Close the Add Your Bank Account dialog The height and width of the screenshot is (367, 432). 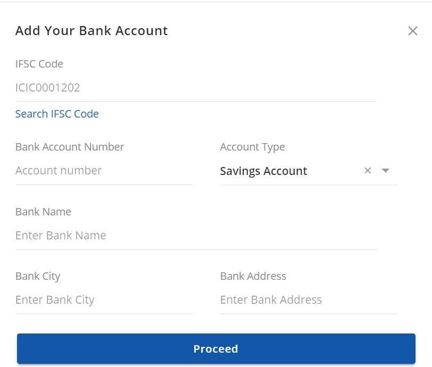pyautogui.click(x=412, y=31)
